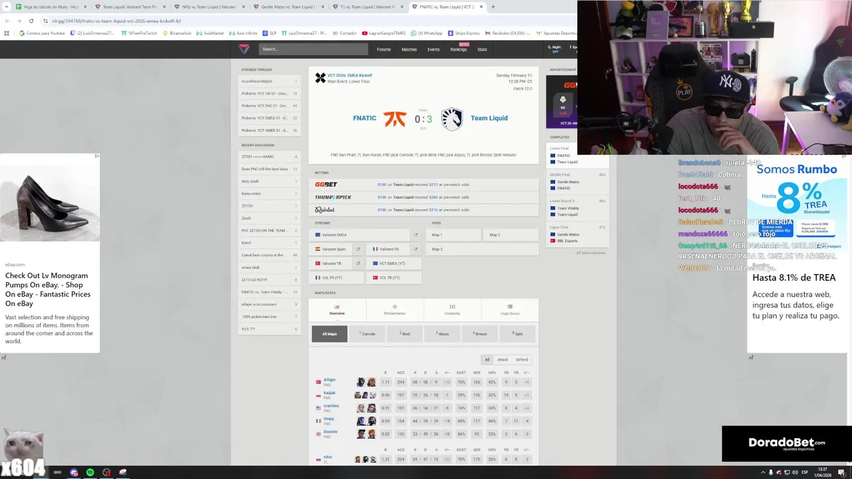Switch to the Performance stats tab
This screenshot has height=479, width=852.
tap(395, 310)
